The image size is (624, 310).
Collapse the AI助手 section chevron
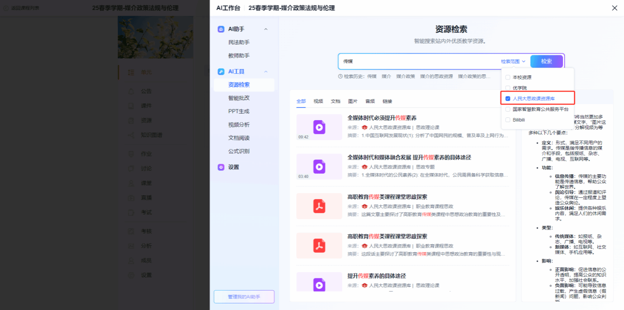click(x=266, y=29)
